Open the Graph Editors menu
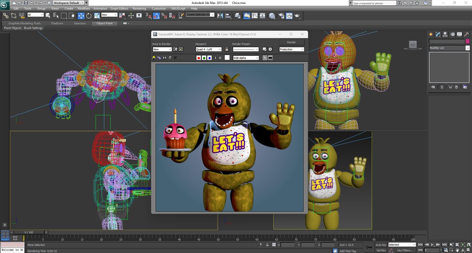 (119, 8)
